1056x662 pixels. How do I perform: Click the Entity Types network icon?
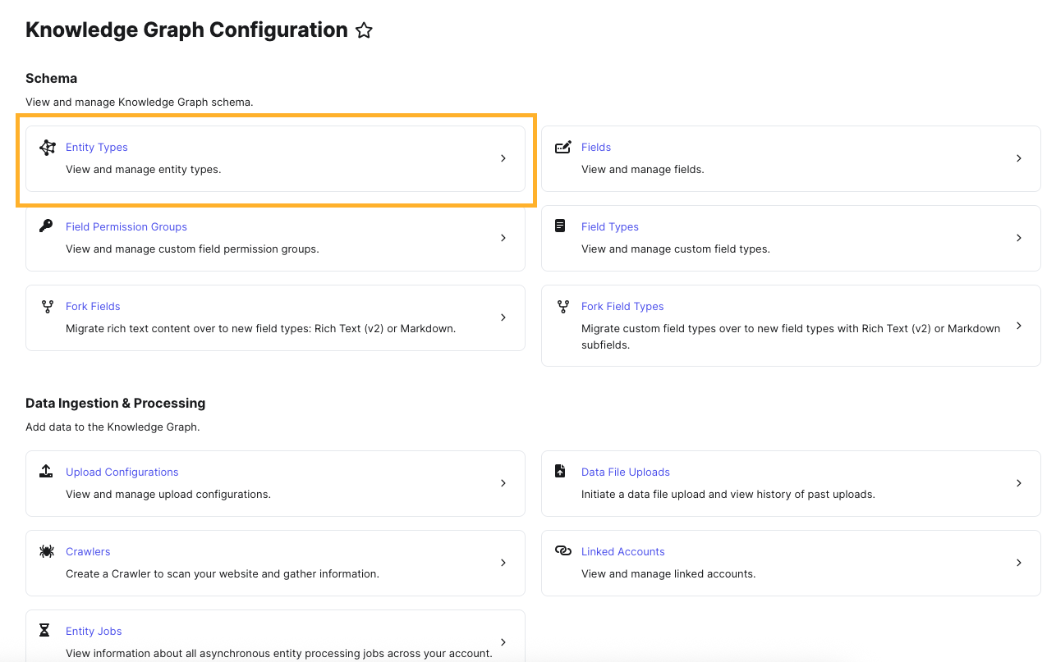point(48,148)
